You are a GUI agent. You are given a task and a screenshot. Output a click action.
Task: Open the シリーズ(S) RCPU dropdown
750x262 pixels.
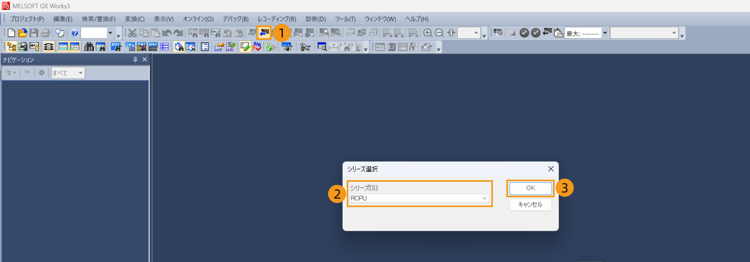click(419, 198)
